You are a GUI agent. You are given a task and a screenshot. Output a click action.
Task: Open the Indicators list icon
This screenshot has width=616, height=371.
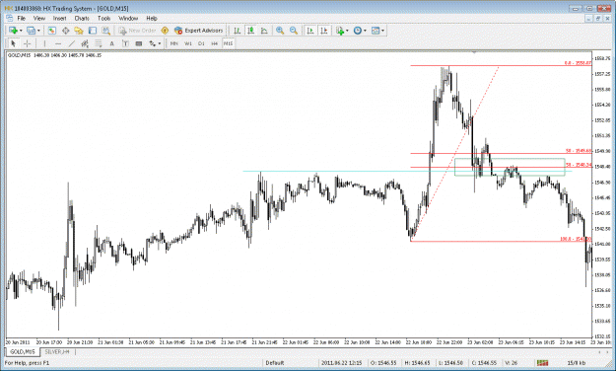[340, 31]
